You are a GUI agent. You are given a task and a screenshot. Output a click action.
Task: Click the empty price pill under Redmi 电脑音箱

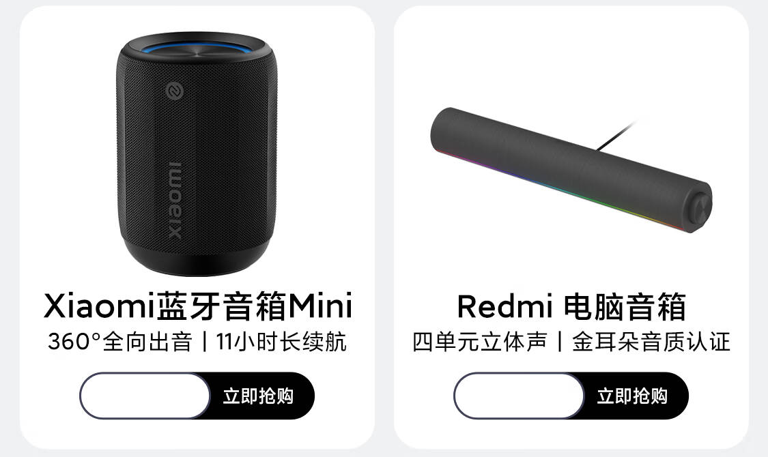point(520,396)
